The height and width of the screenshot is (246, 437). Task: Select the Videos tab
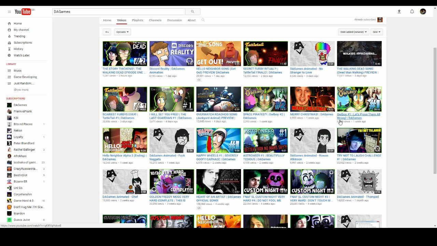(122, 20)
